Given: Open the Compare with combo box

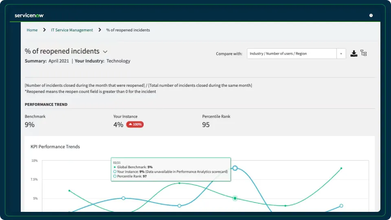Looking at the screenshot, I should click(296, 54).
